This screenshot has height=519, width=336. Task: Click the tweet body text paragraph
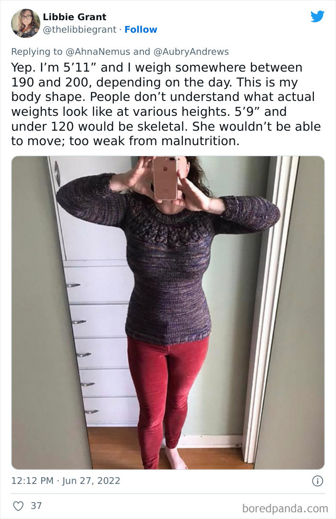(166, 104)
